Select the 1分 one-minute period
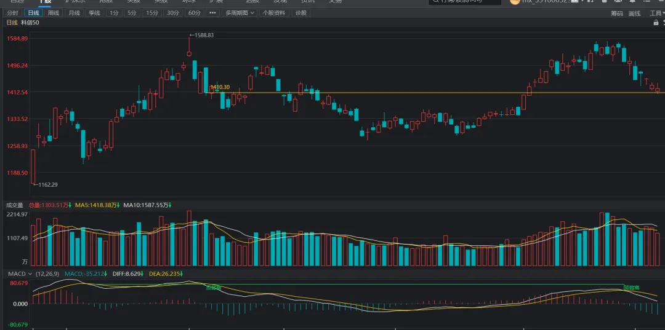 [x=114, y=13]
